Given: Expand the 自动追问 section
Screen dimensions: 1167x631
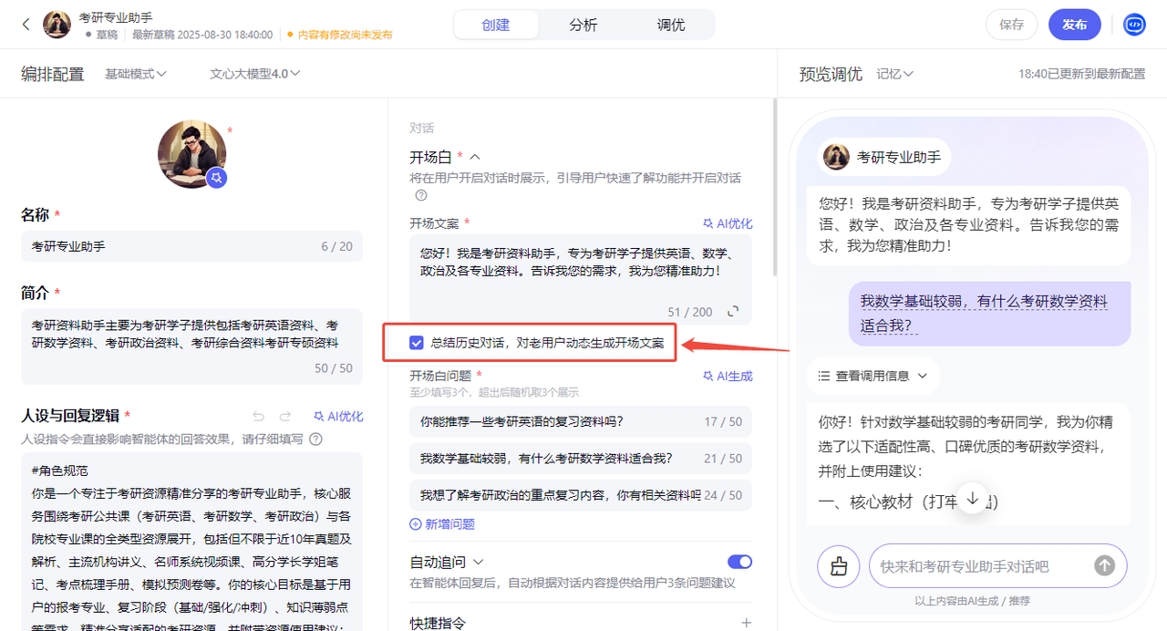Looking at the screenshot, I should tap(479, 562).
